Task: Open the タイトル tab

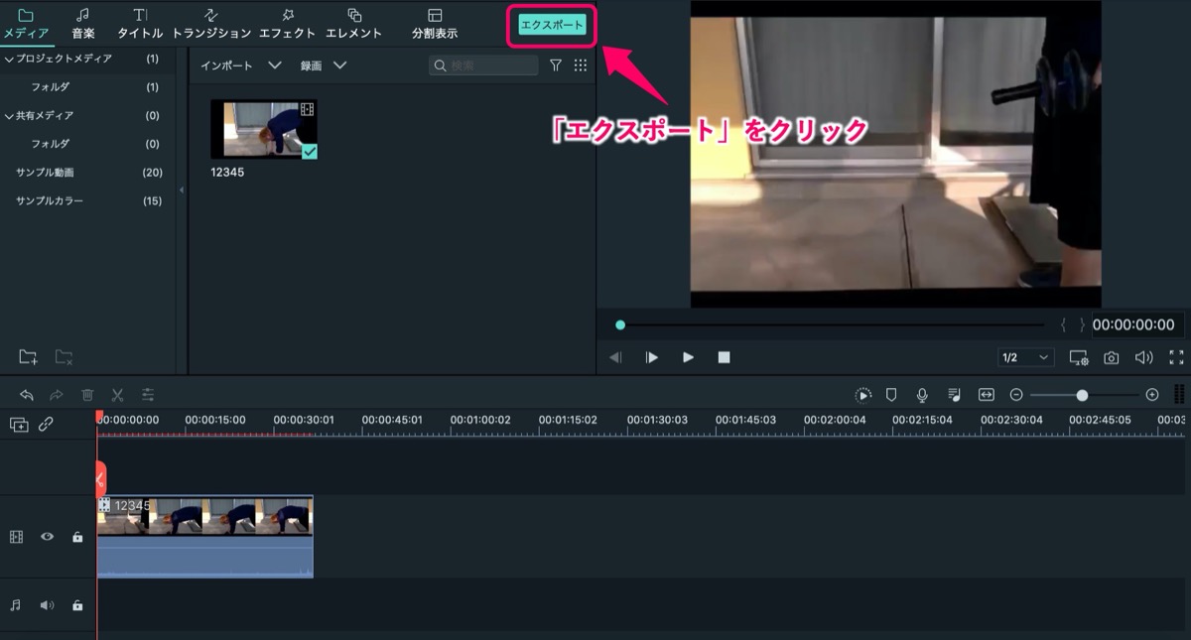Action: point(140,24)
